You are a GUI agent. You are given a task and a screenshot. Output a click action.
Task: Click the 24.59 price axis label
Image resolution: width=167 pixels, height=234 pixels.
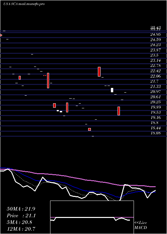coord(155,40)
